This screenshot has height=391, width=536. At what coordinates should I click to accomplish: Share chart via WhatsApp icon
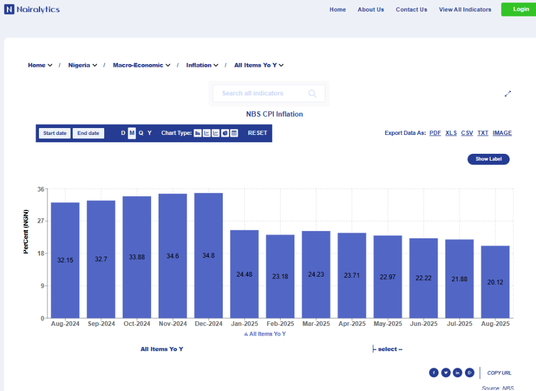[x=470, y=373]
